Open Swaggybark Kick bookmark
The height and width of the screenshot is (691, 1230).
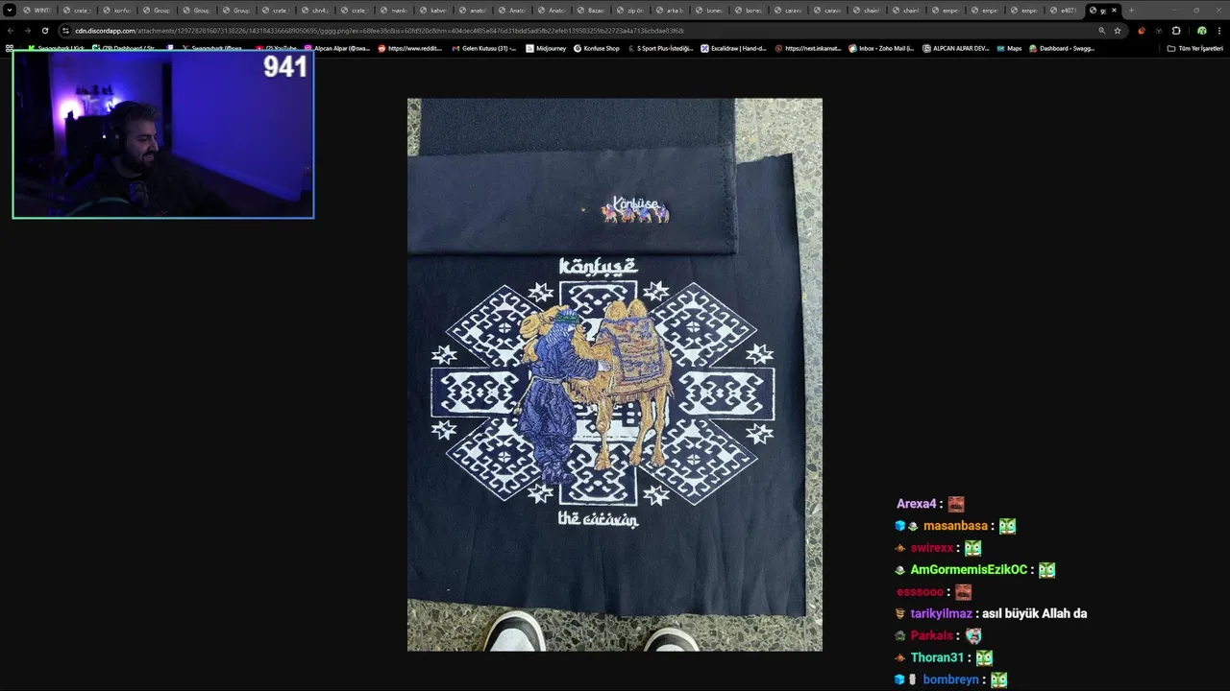(56, 48)
